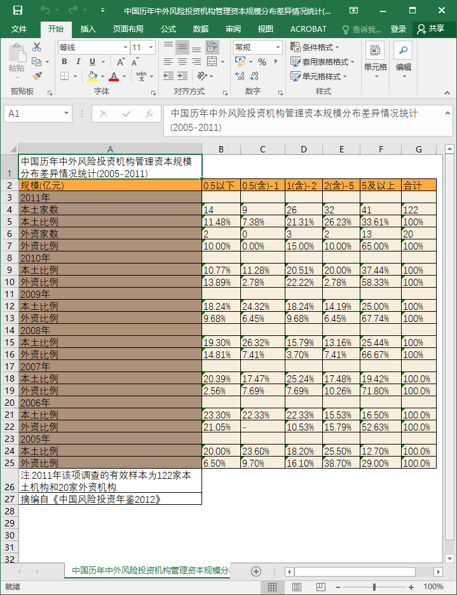Expand the formula bar
457x595 pixels.
447,112
